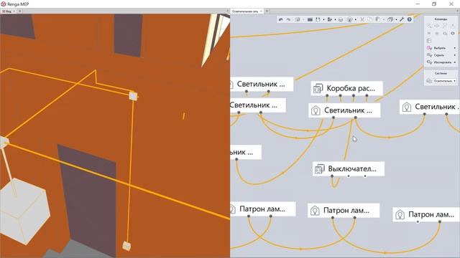Click last icon in commands panel top row
Screen dimensions: 460x258
[x=453, y=26]
